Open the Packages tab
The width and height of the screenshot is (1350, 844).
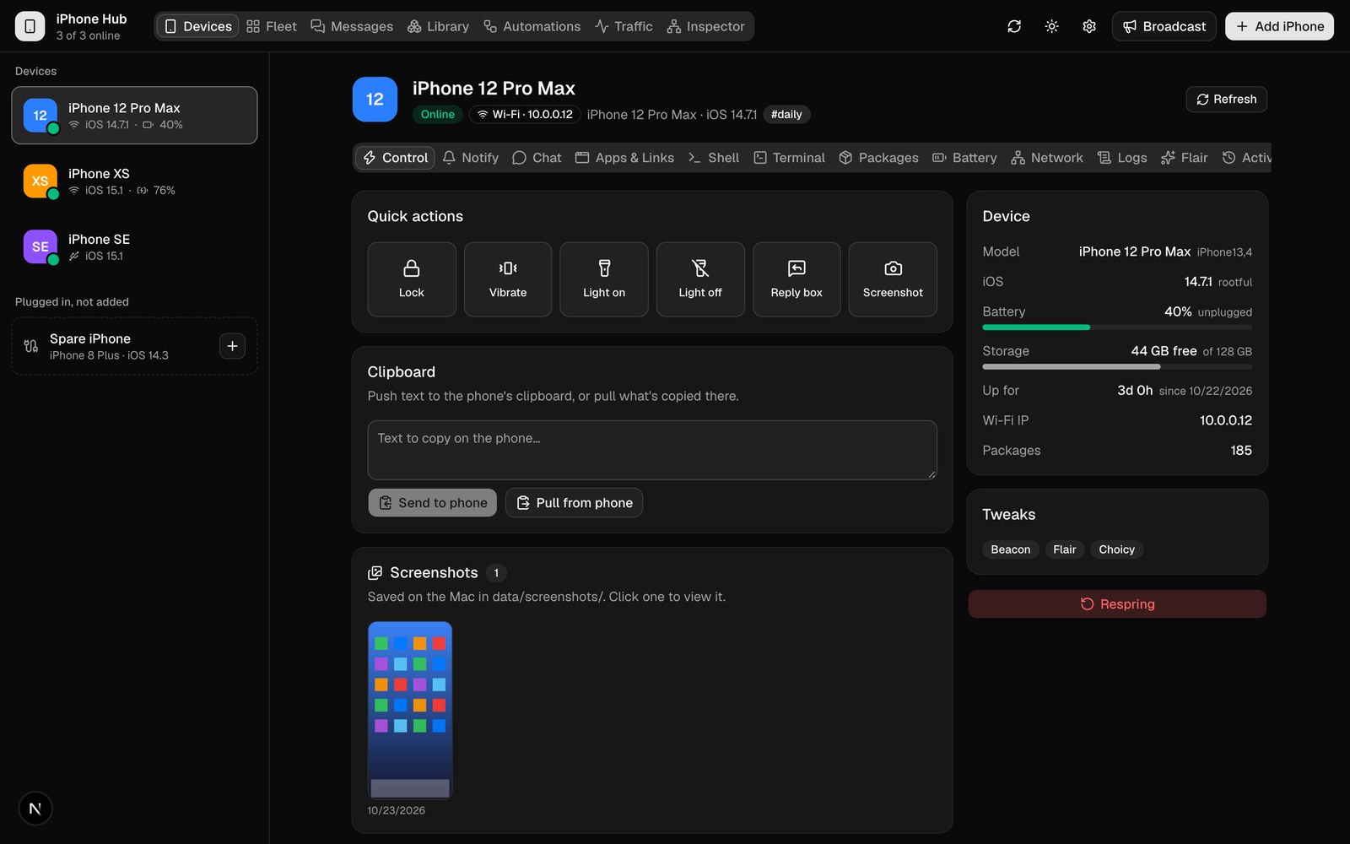tap(879, 158)
